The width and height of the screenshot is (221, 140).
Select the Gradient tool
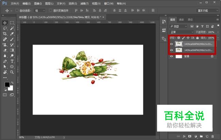pos(12,50)
